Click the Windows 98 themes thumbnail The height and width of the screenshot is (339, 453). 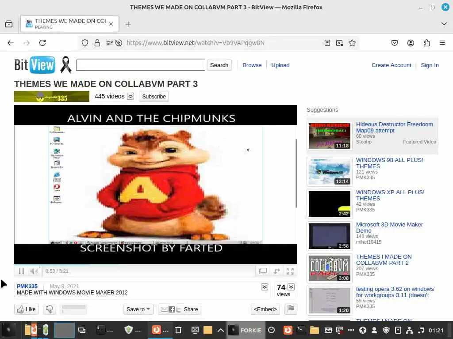click(x=329, y=172)
